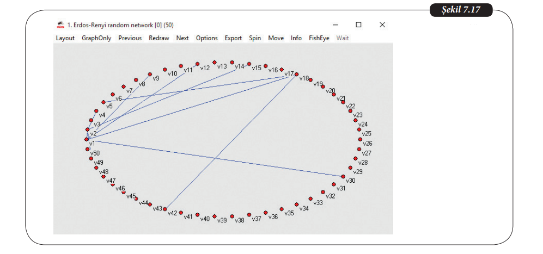Open the GraphOnly menu
Screen dimensions: 543x254
point(96,38)
